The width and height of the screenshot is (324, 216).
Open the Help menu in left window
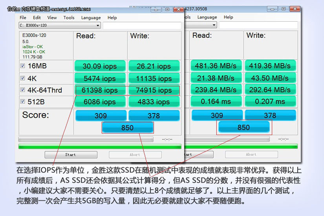pyautogui.click(x=112, y=18)
